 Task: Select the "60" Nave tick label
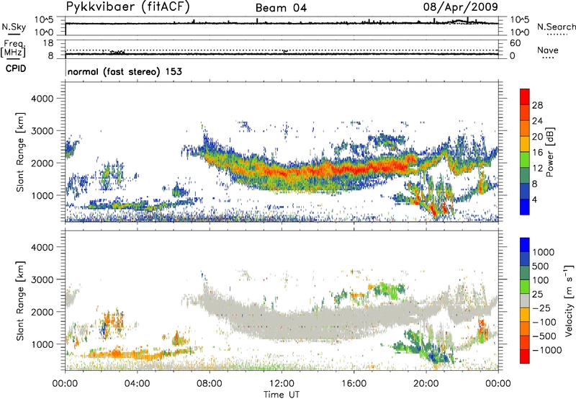coord(515,43)
